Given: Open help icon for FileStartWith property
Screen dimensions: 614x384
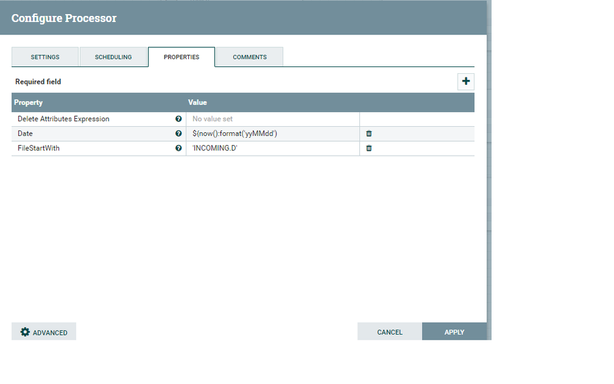Looking at the screenshot, I should coord(178,148).
